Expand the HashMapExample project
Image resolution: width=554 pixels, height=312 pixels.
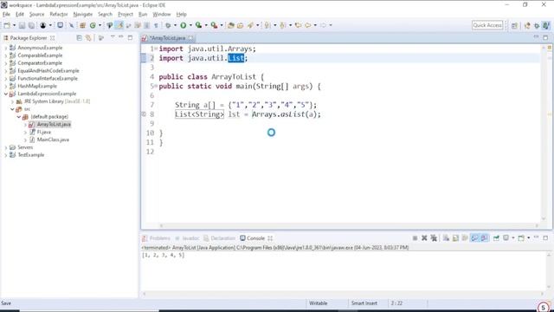[x=6, y=86]
